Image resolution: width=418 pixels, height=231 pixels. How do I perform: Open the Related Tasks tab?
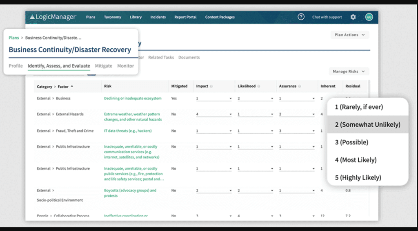(x=161, y=57)
